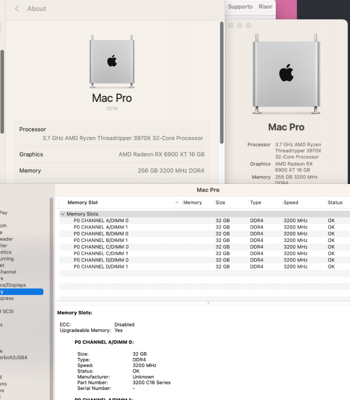Select row P0 CHANNEL A/DIMM 1
The height and width of the screenshot is (400, 350).
[x=204, y=227]
